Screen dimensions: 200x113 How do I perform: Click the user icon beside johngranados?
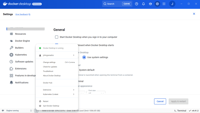40,55
